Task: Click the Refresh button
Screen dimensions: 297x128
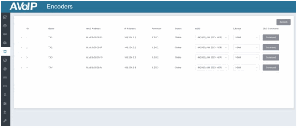Action: (x=283, y=22)
